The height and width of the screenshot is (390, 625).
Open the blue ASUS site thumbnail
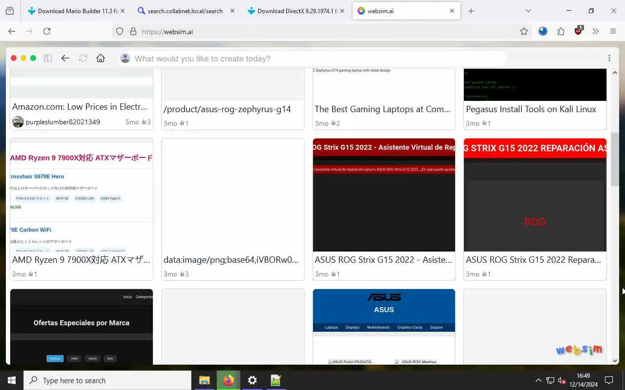tap(384, 327)
